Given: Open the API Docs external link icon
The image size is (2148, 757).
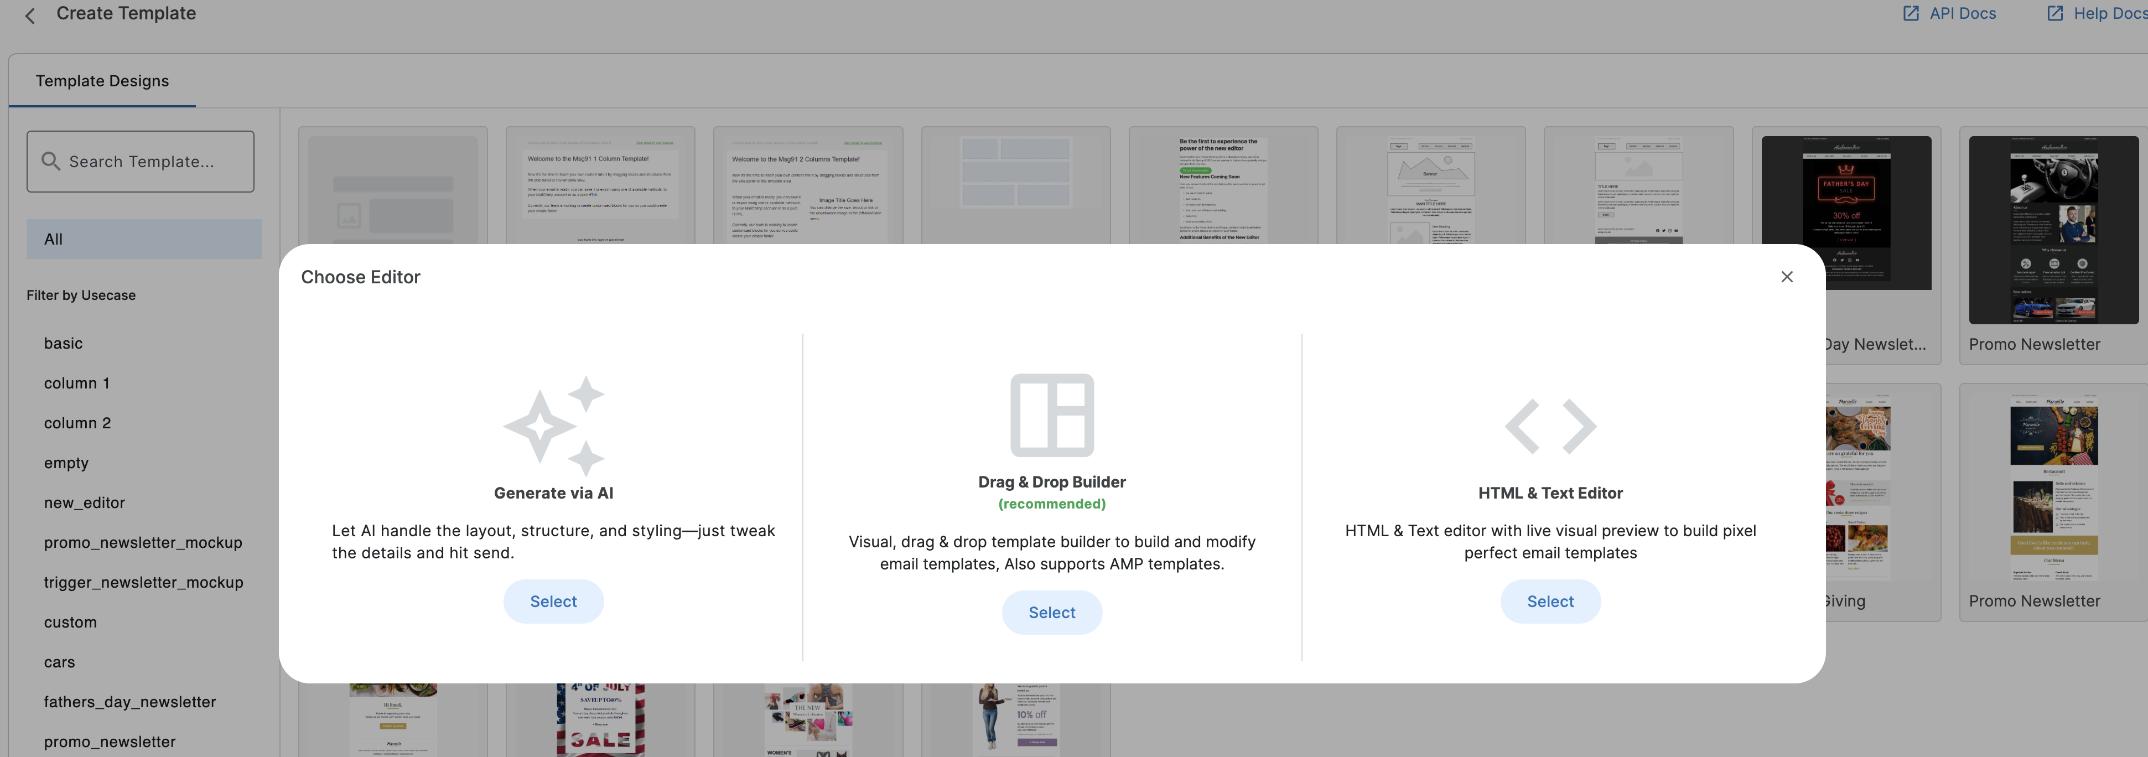Looking at the screenshot, I should coord(1911,13).
